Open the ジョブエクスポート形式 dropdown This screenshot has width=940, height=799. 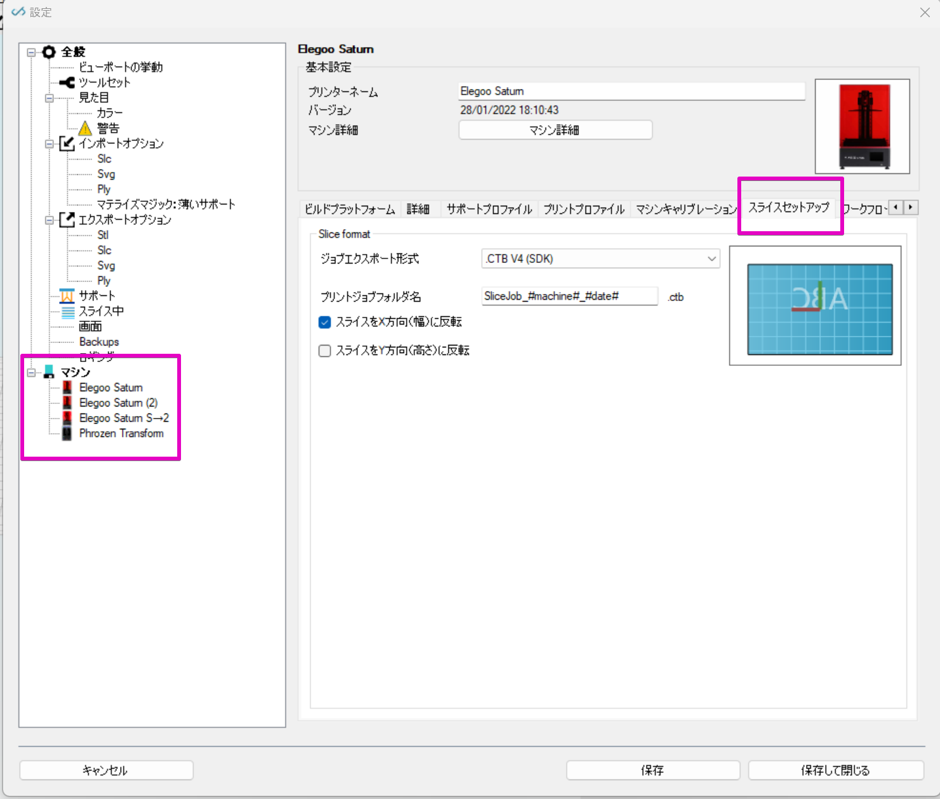[601, 258]
